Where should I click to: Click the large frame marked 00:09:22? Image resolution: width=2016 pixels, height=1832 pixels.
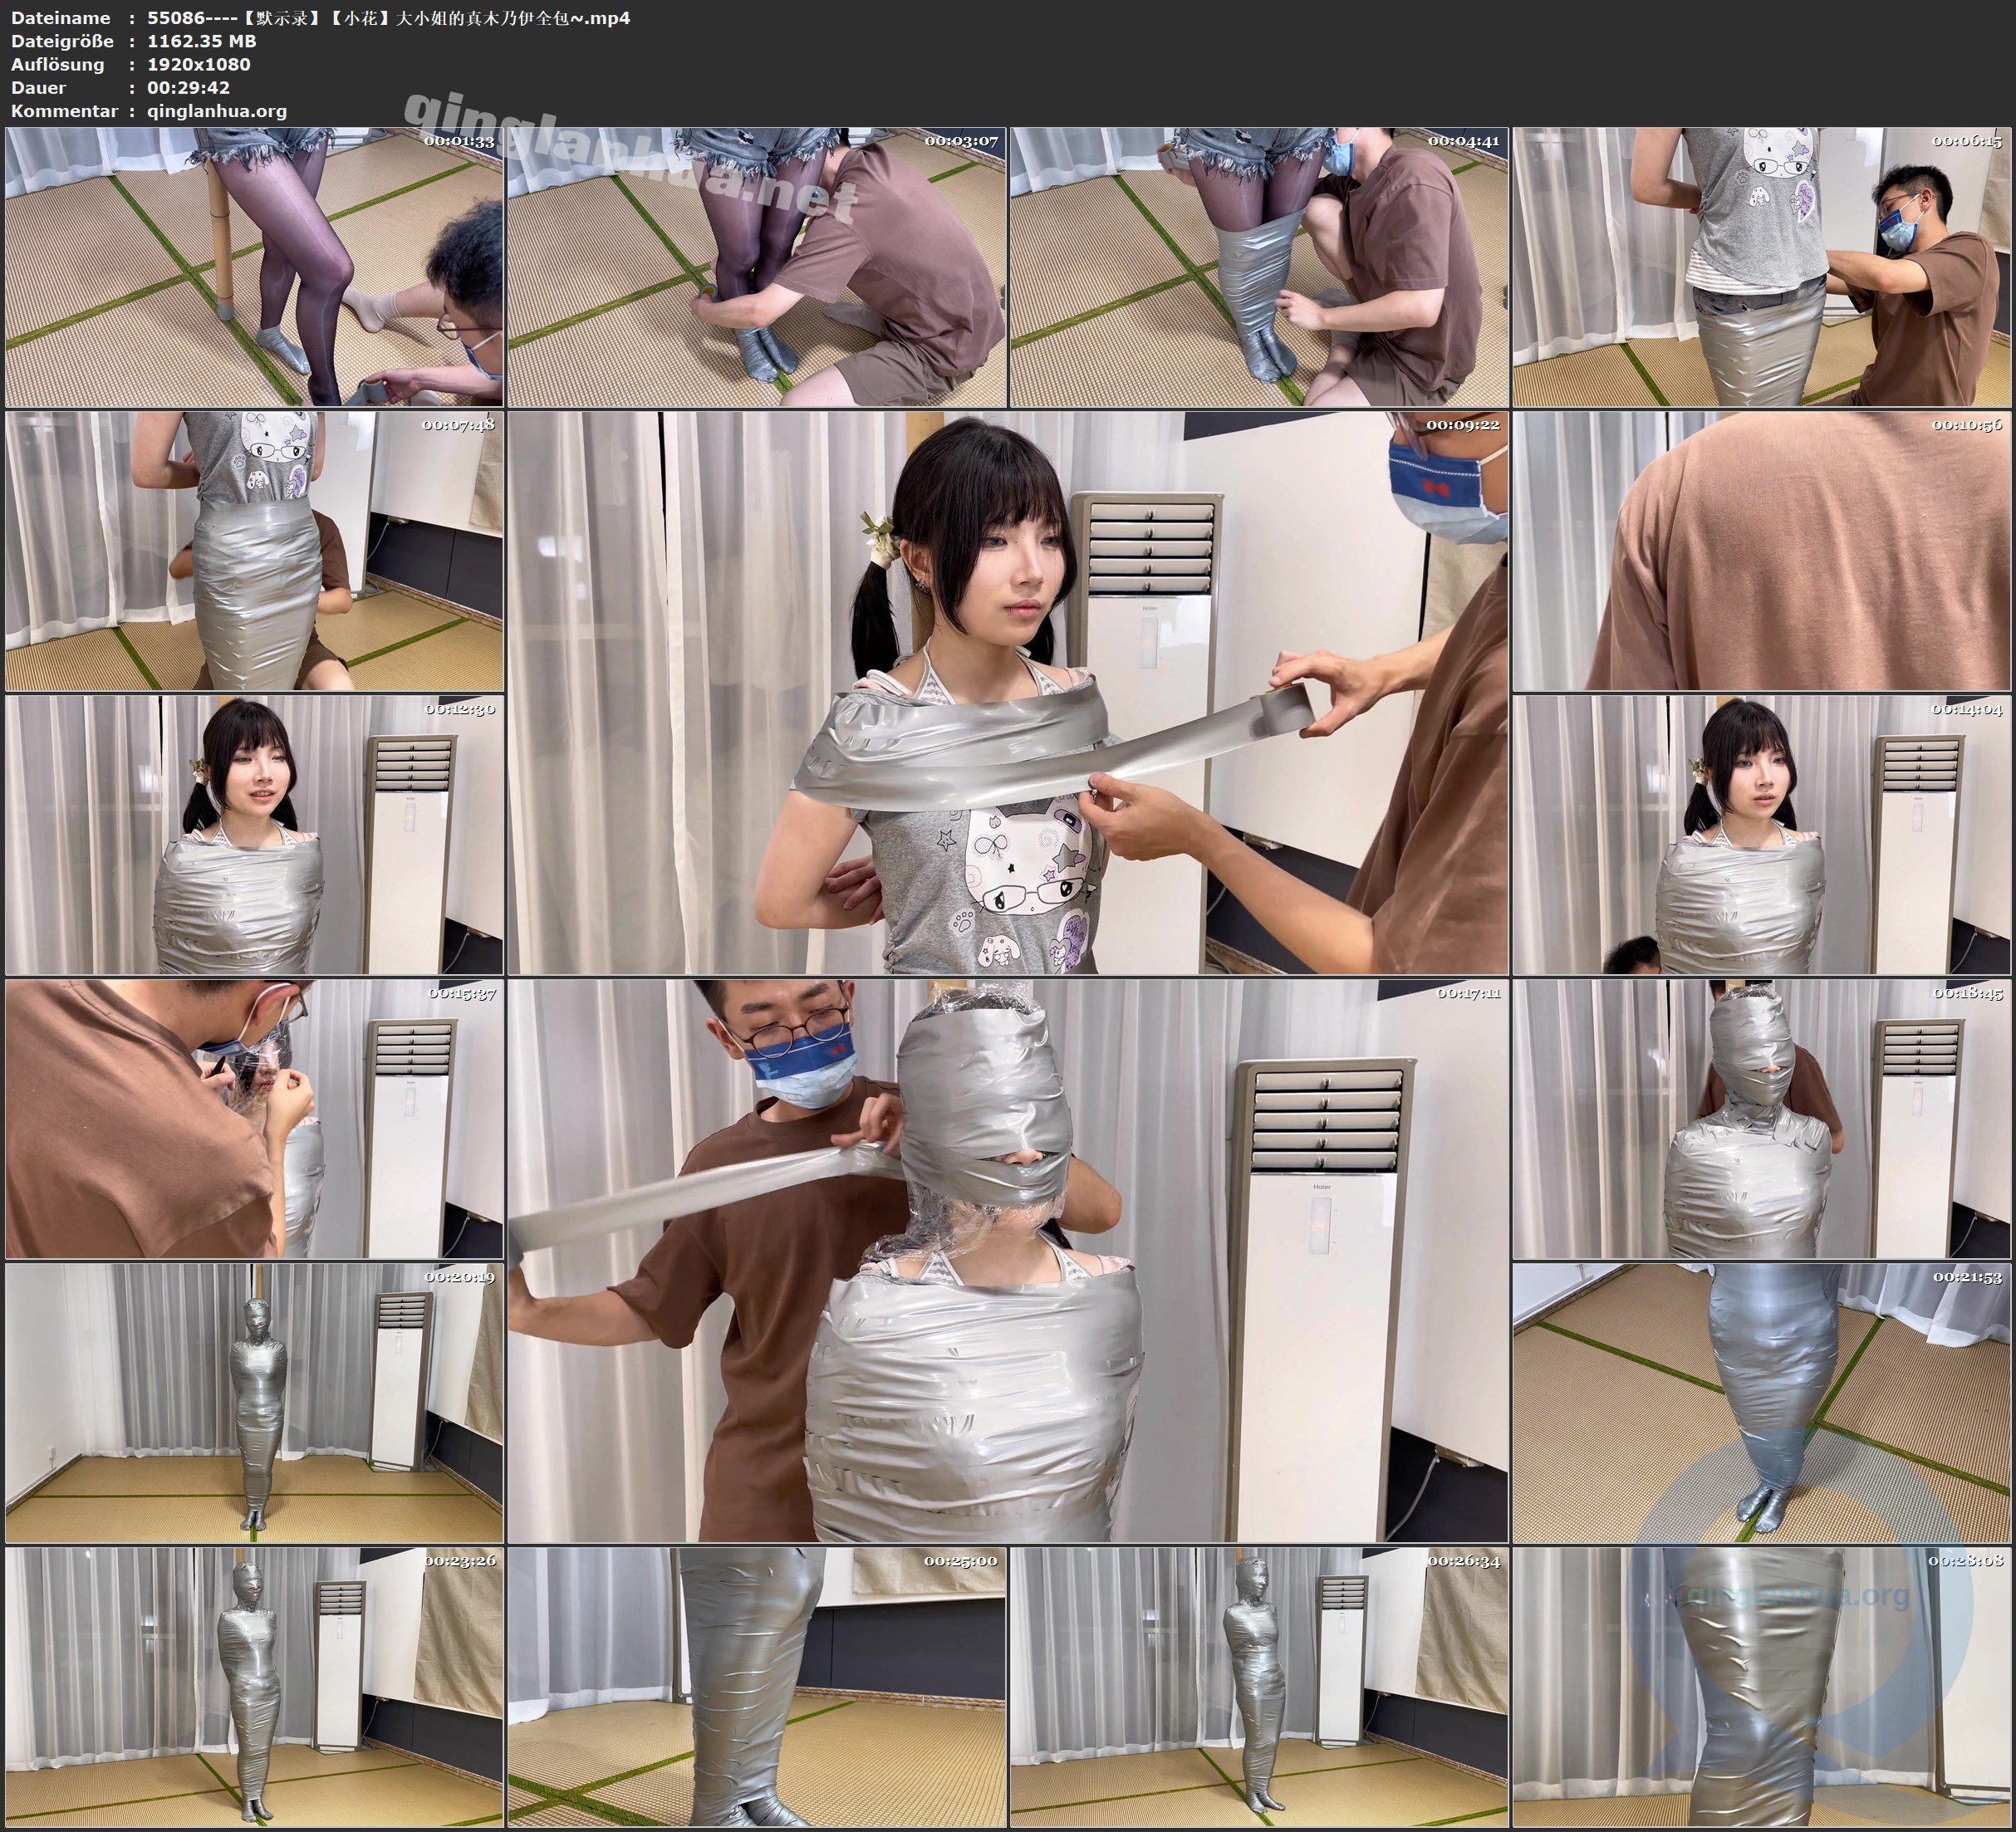tap(1008, 693)
